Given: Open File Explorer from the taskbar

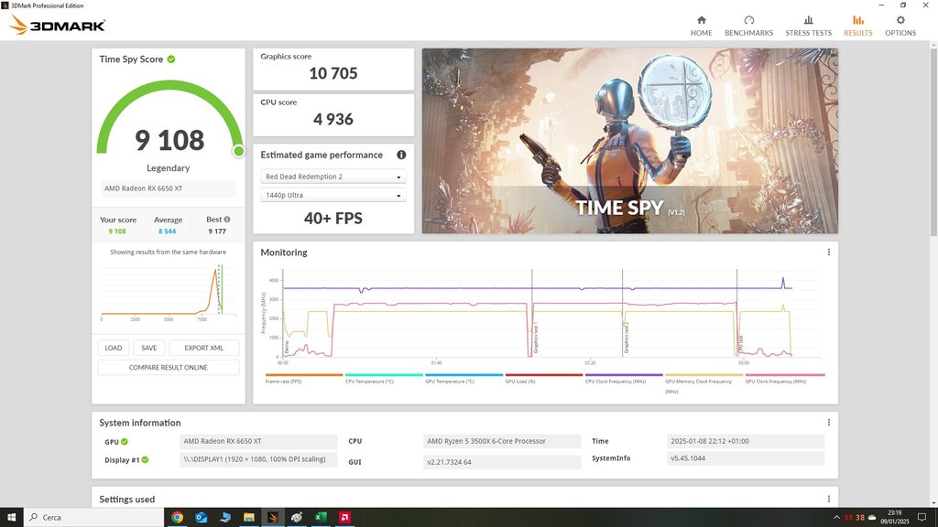Looking at the screenshot, I should pyautogui.click(x=249, y=518).
